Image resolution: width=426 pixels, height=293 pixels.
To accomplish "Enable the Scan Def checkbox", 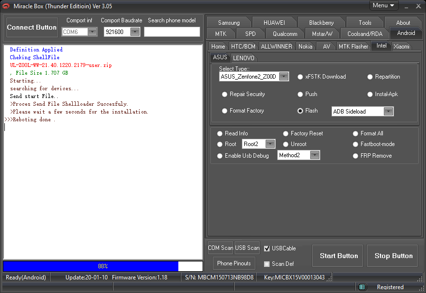I will click(x=267, y=264).
